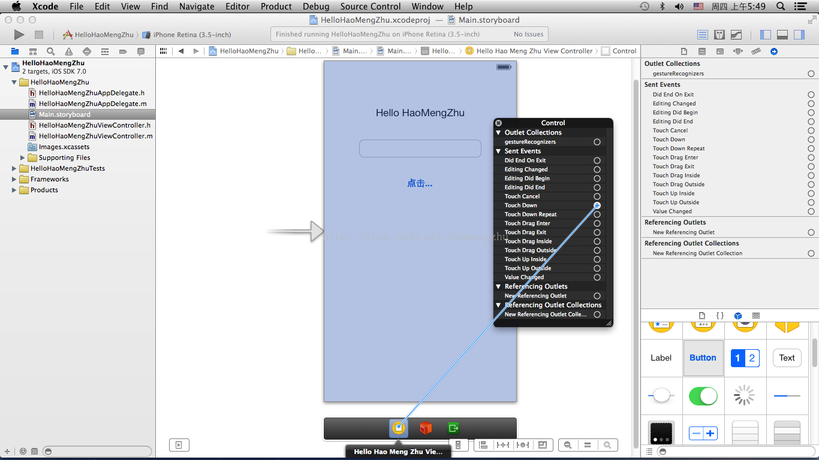Click the Editing Changed circle in the inspector
Viewport: 819px width, 460px height.
pos(811,104)
